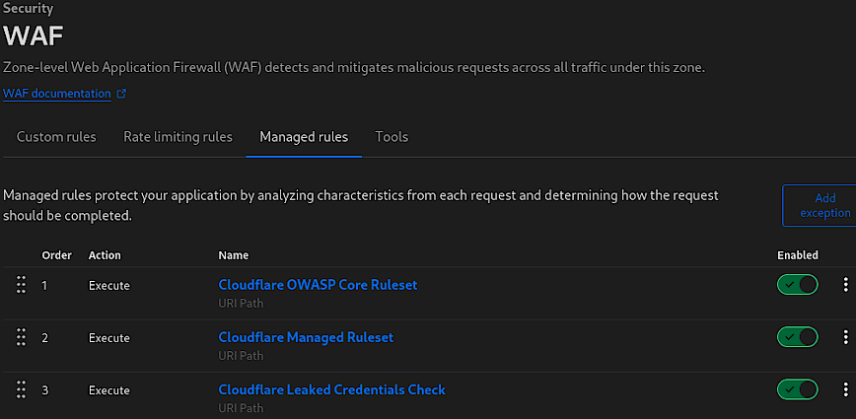Click the Enabled column header

point(798,255)
